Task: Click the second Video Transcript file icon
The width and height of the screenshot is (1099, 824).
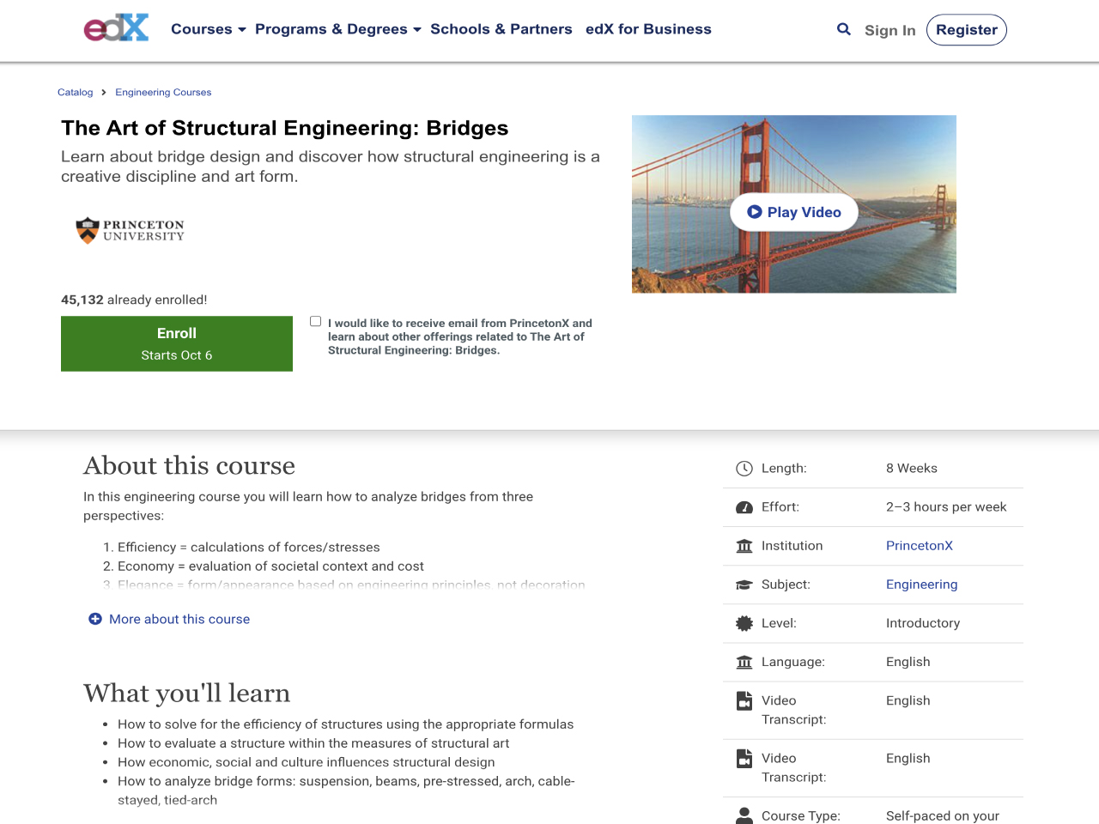Action: click(744, 759)
